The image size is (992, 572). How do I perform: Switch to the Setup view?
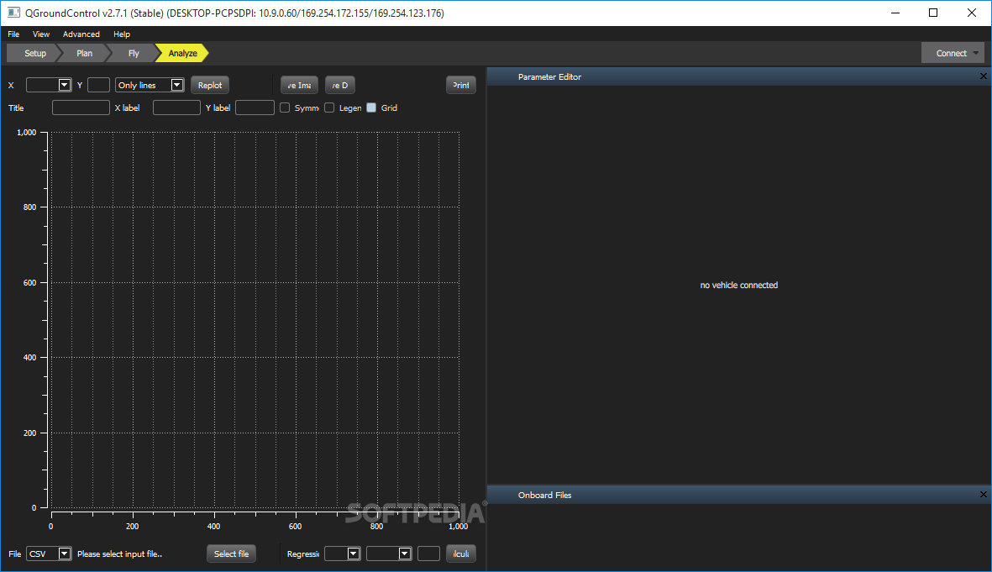[34, 53]
